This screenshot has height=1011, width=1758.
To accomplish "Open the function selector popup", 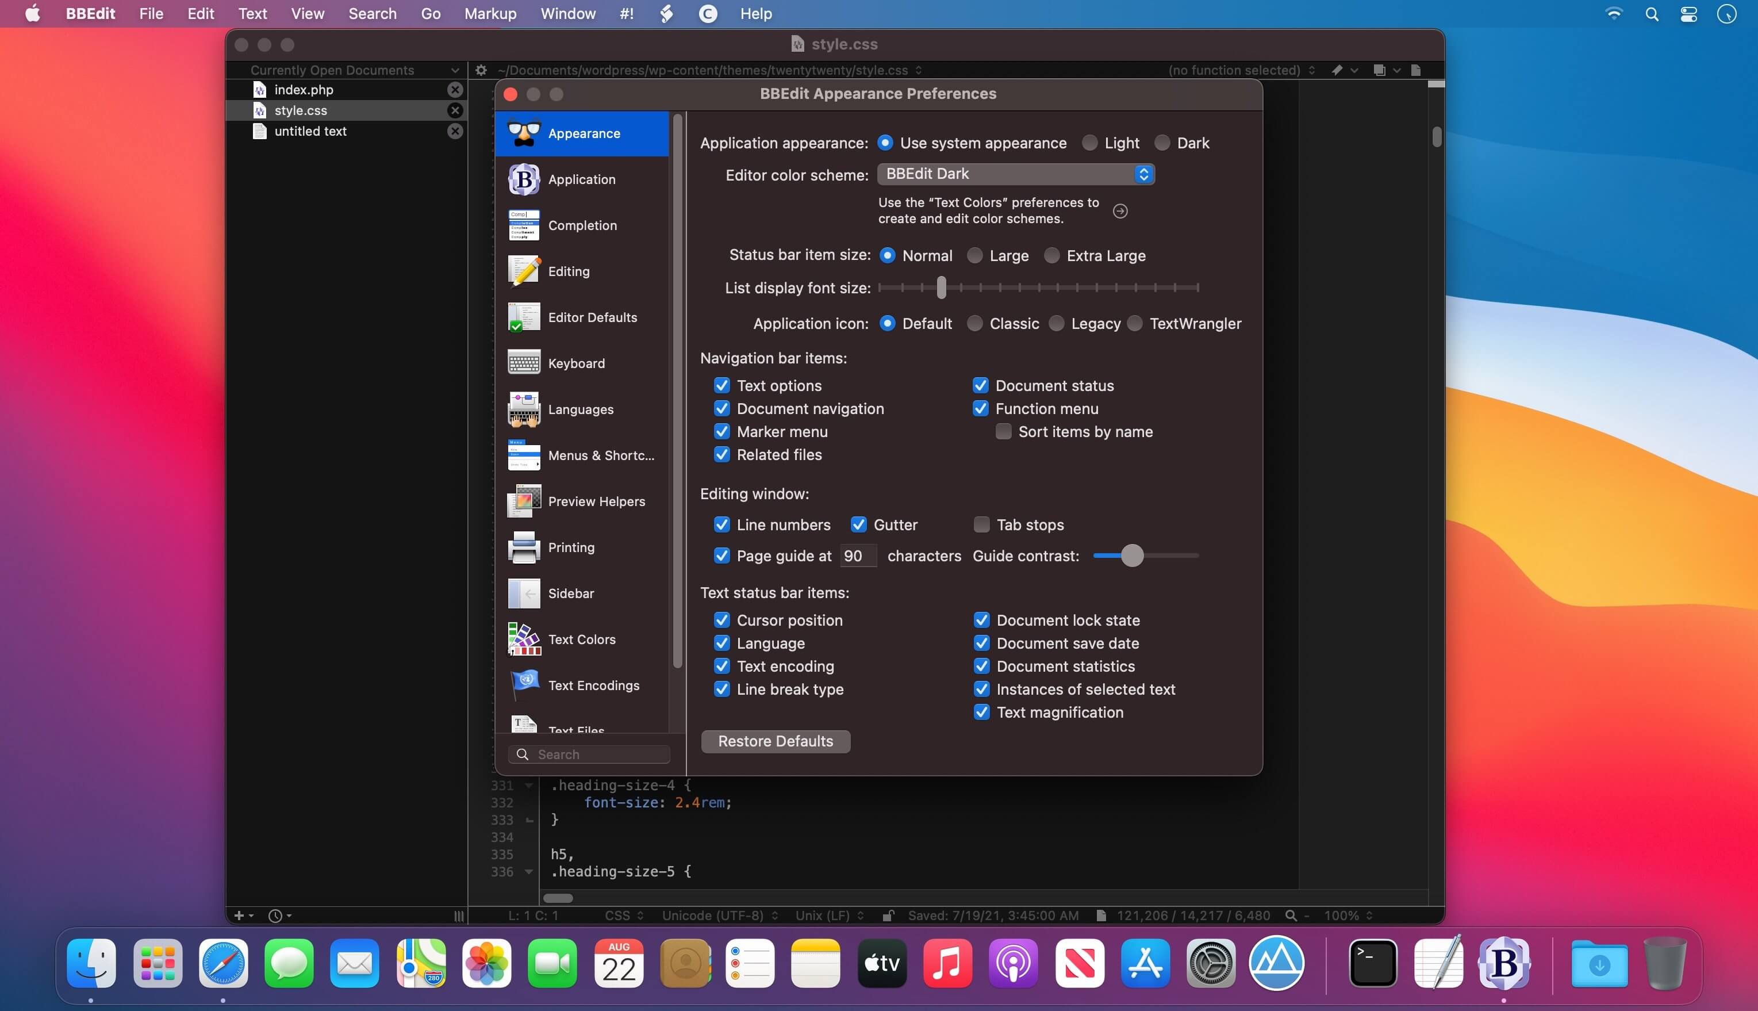I will click(x=1241, y=70).
